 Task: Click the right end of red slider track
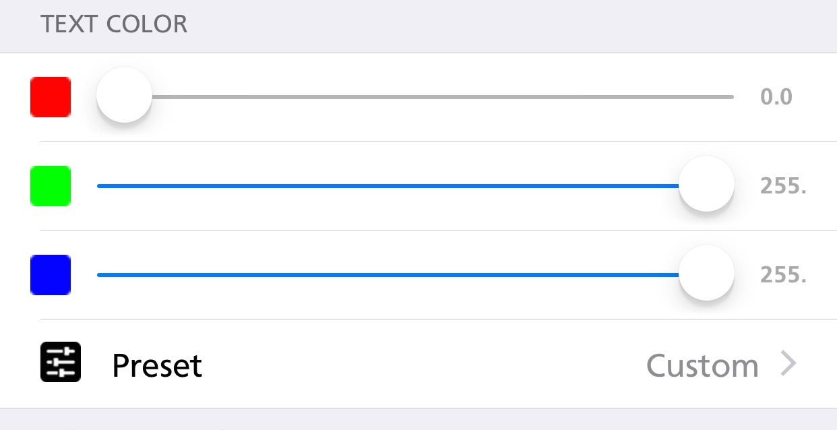click(731, 97)
